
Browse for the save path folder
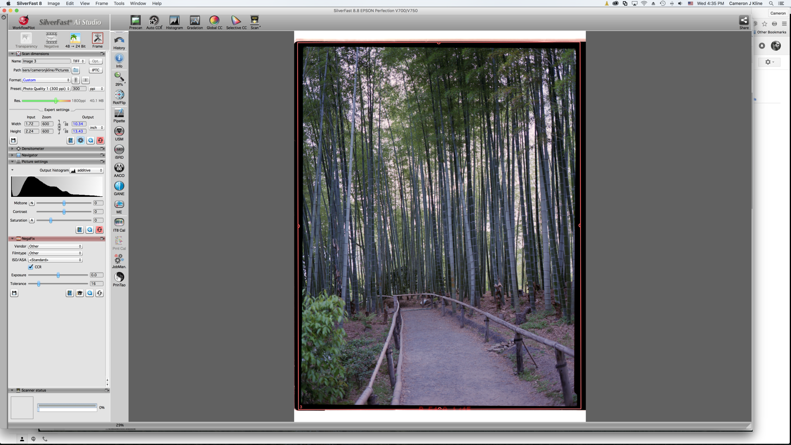pos(76,70)
